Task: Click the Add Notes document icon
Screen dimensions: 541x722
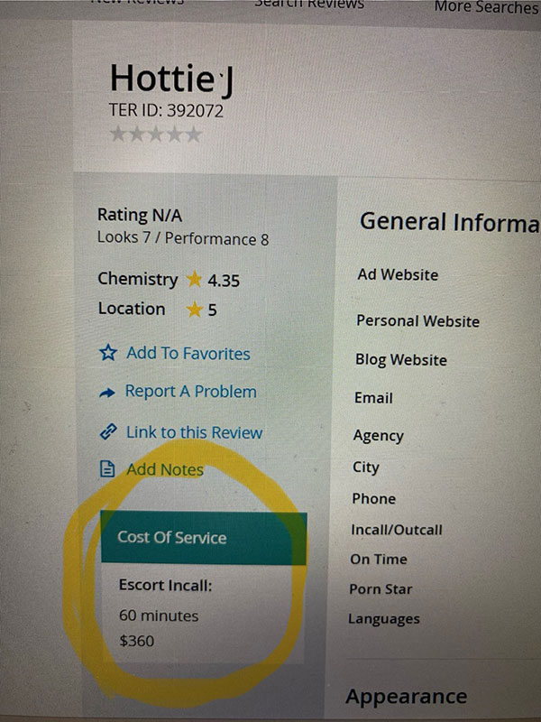Action: (107, 469)
